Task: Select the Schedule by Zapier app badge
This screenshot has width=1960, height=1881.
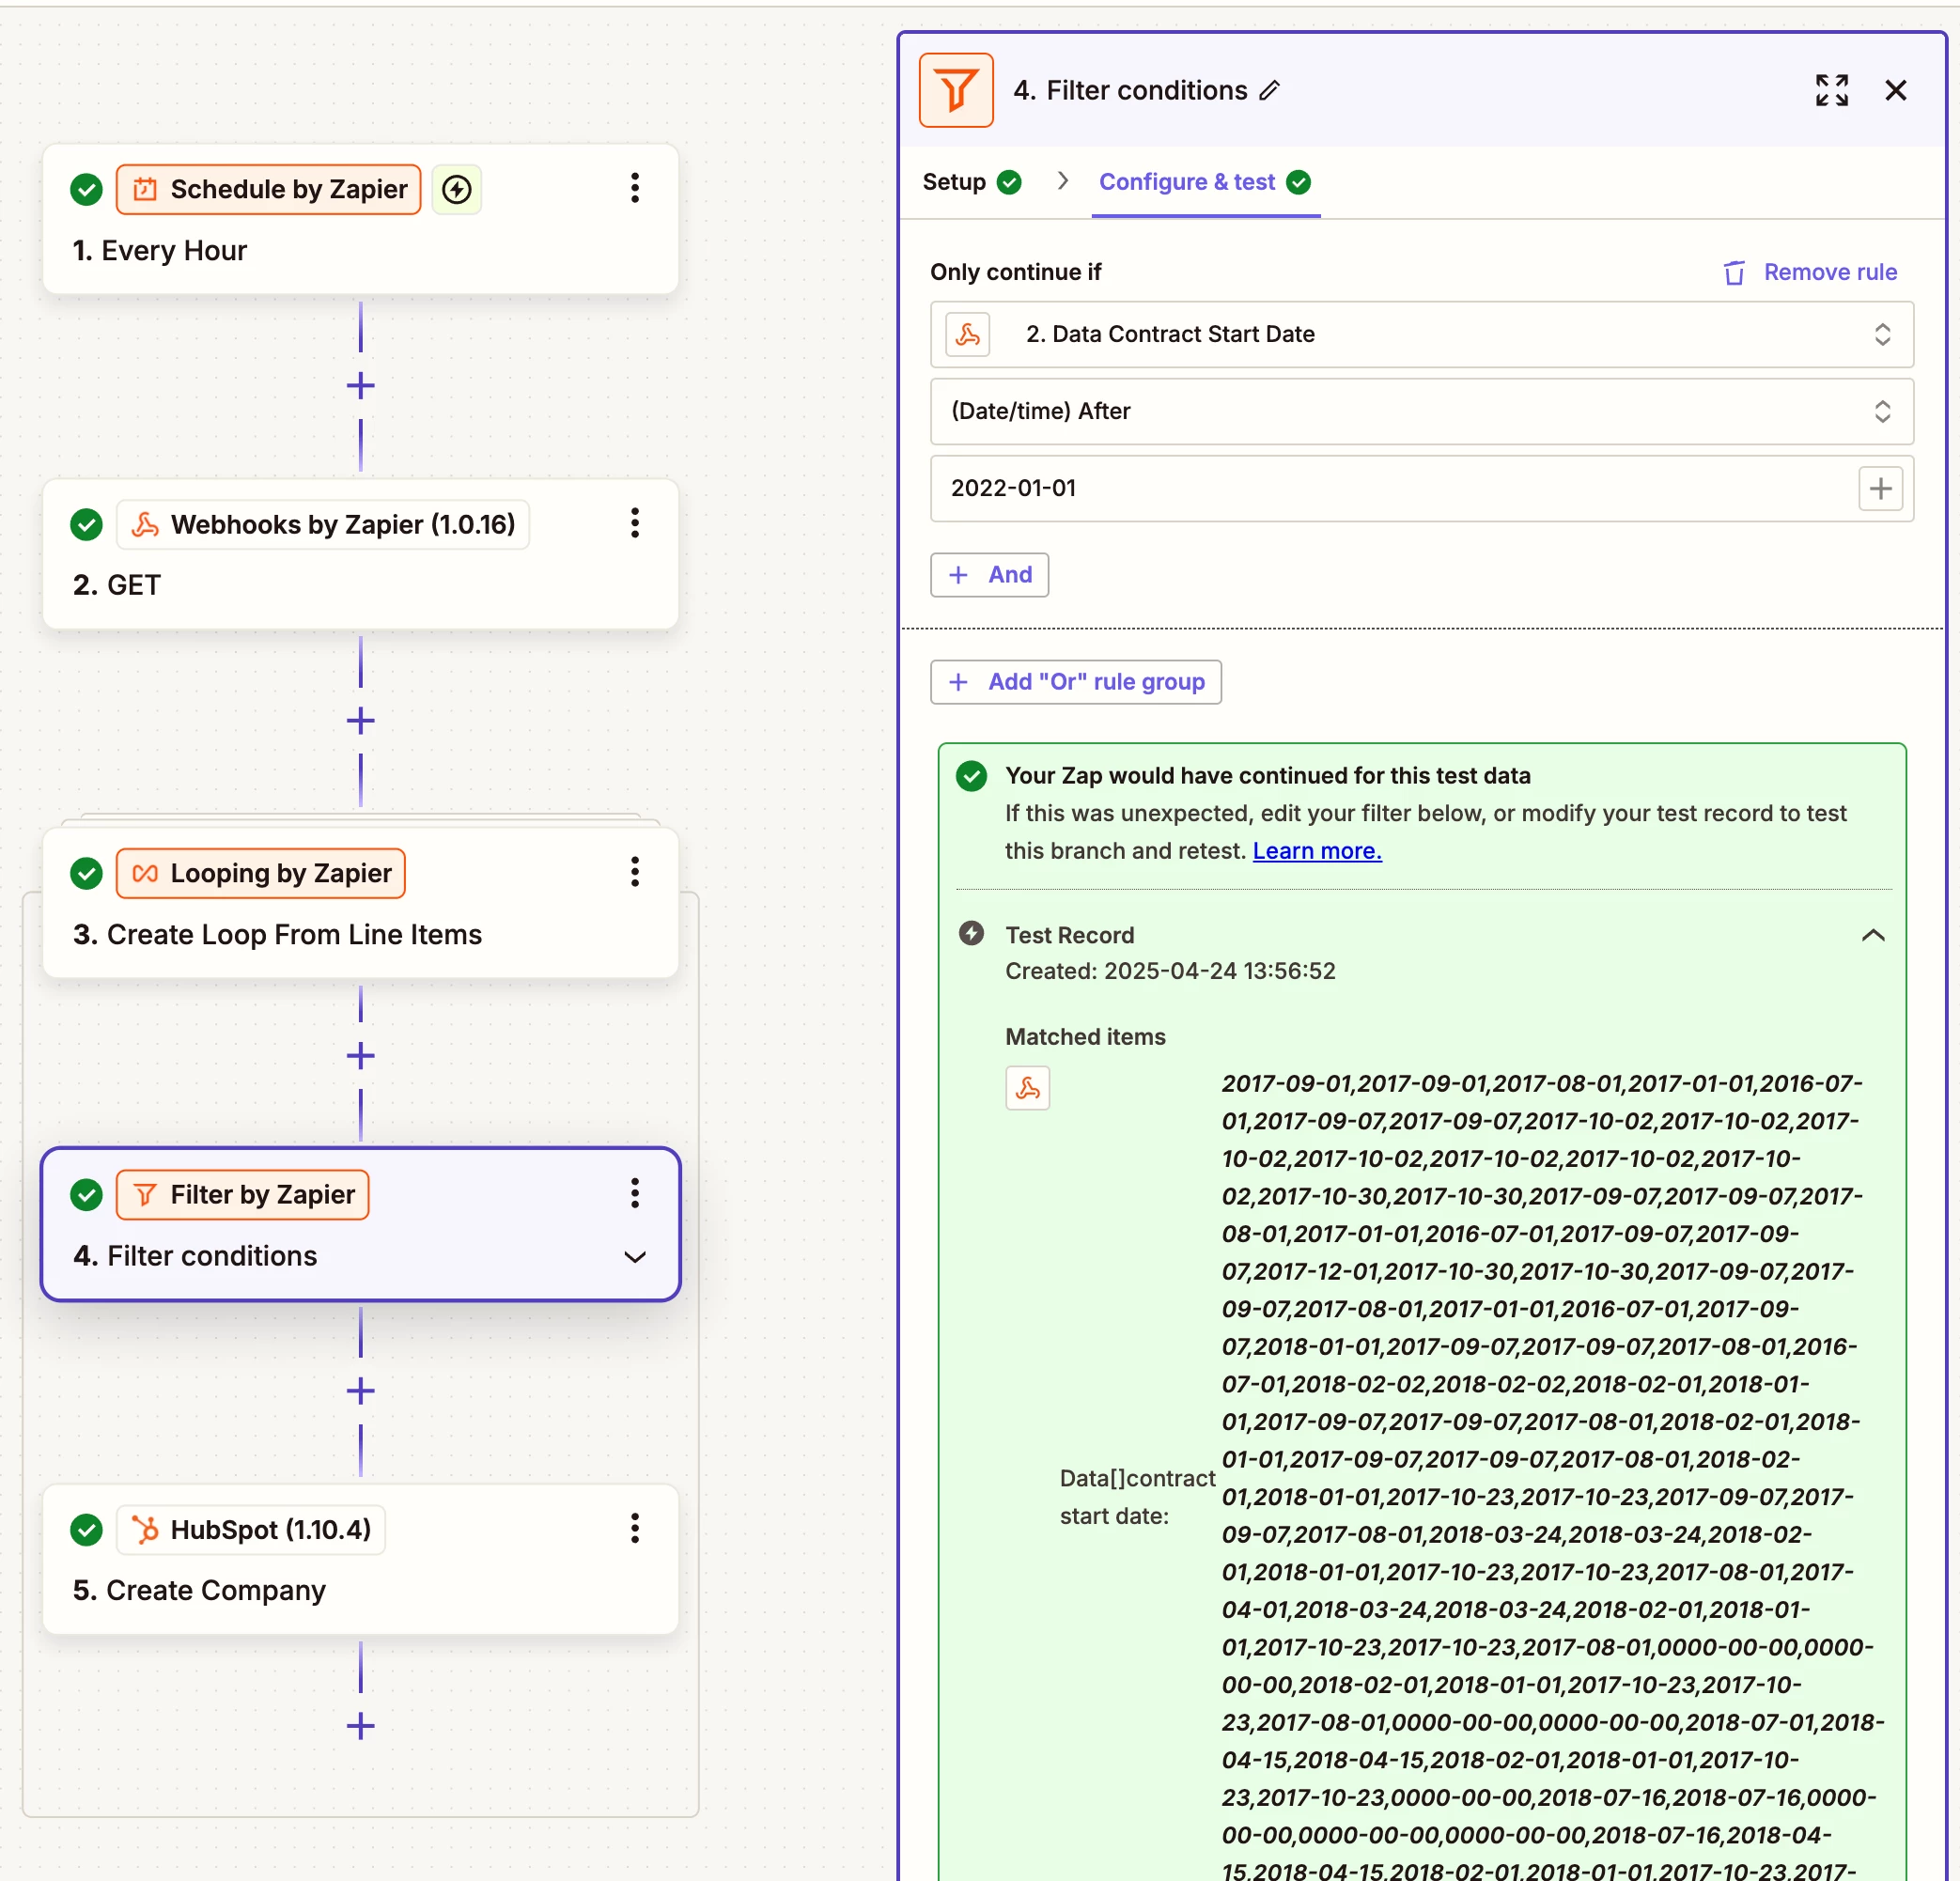Action: 268,189
